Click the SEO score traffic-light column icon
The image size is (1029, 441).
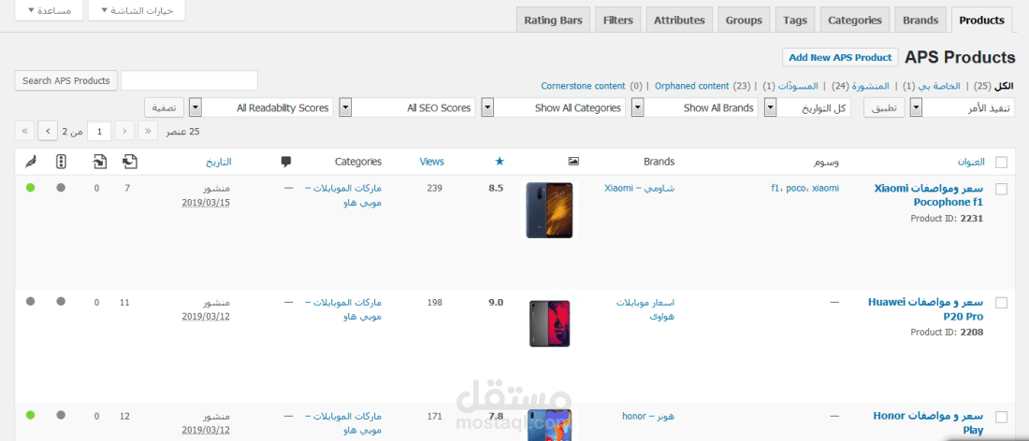pyautogui.click(x=61, y=162)
